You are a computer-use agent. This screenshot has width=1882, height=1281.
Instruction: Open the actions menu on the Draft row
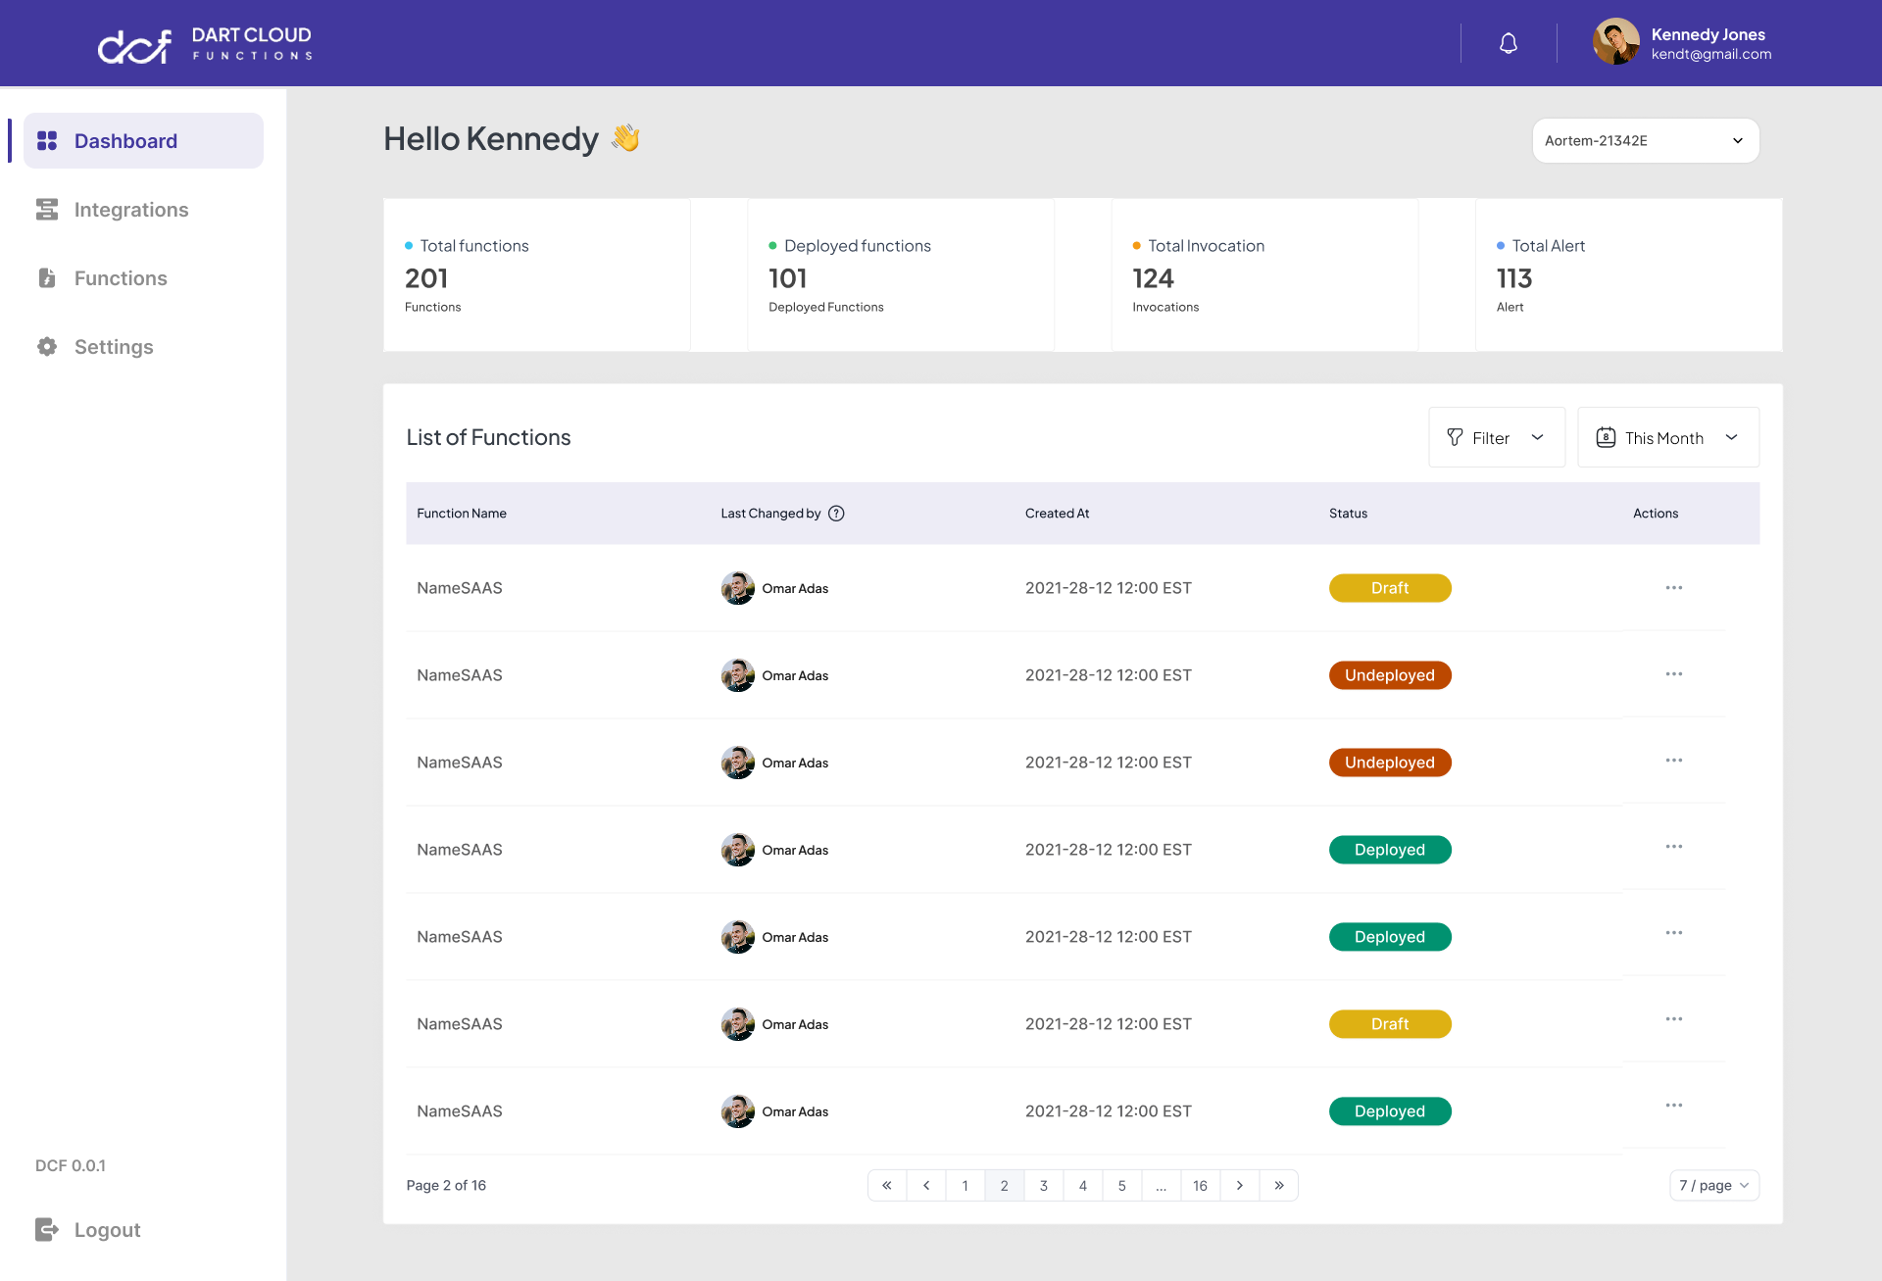click(1673, 587)
